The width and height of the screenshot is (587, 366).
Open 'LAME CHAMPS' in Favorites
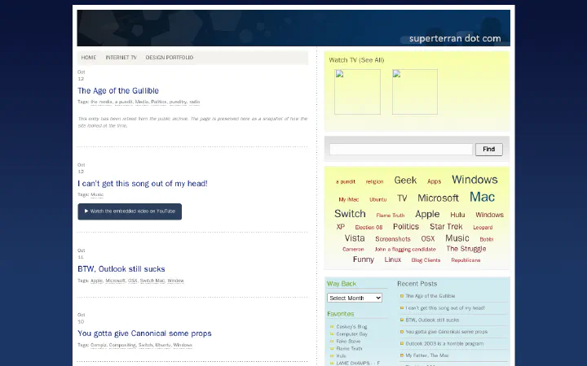click(358, 363)
